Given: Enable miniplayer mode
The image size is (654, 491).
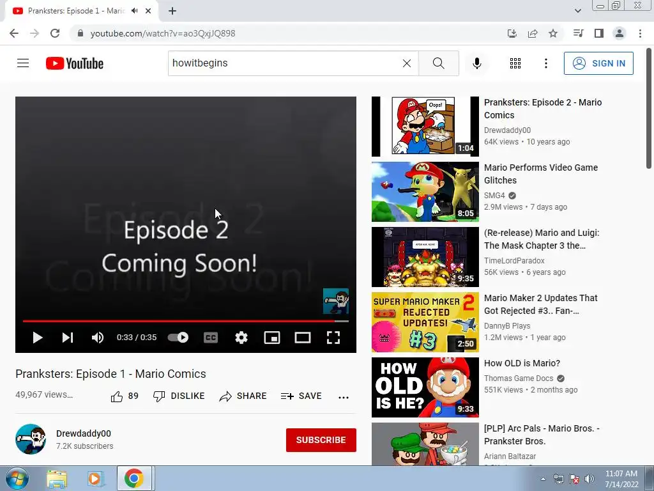Looking at the screenshot, I should 272,338.
